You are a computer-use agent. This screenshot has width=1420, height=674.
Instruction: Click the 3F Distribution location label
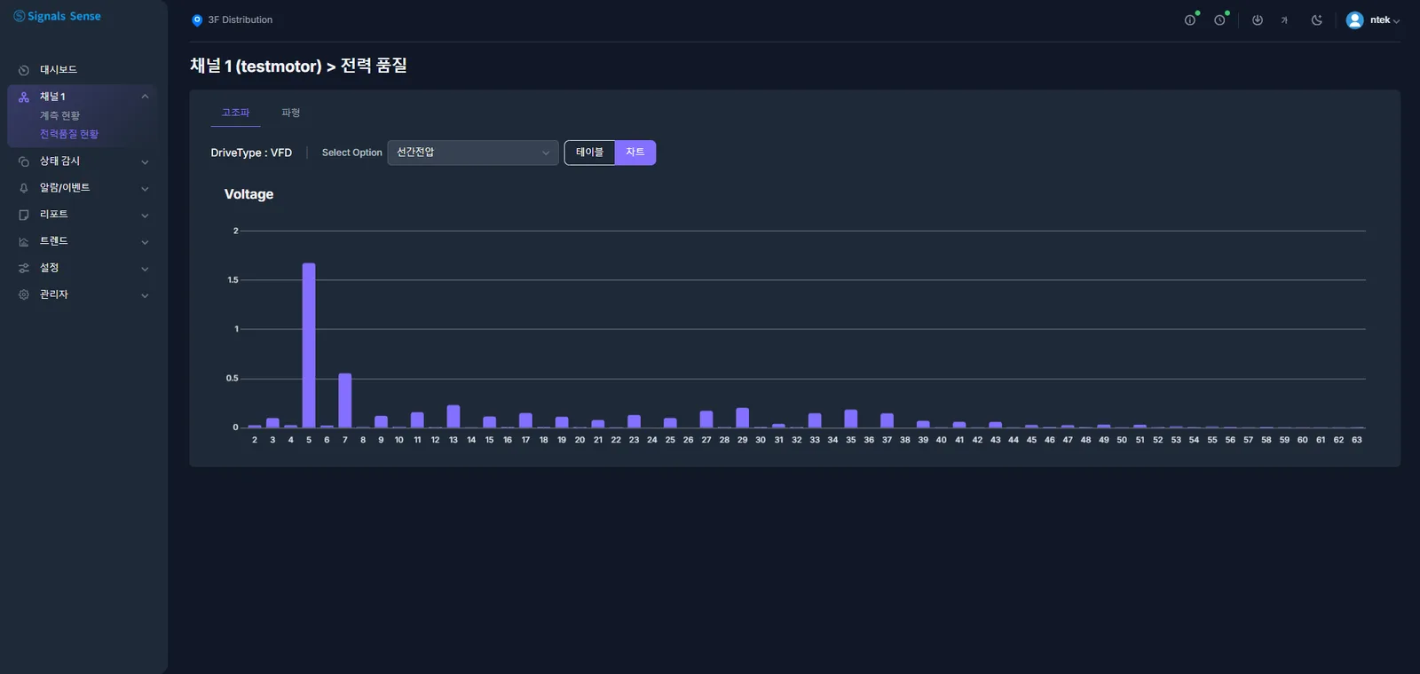pos(241,20)
